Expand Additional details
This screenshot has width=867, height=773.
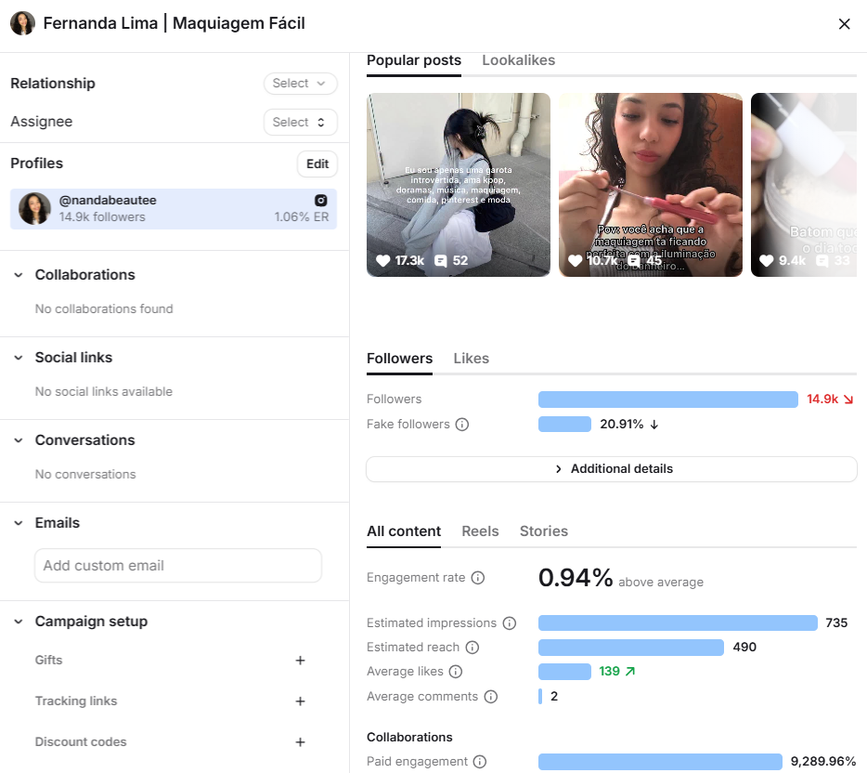click(x=612, y=469)
